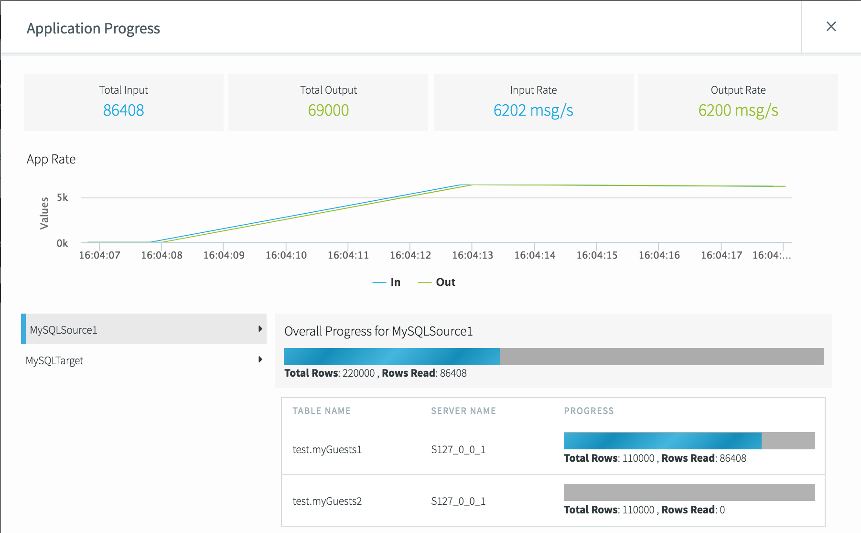Click the overall progress bar for MySQLSource1

554,357
